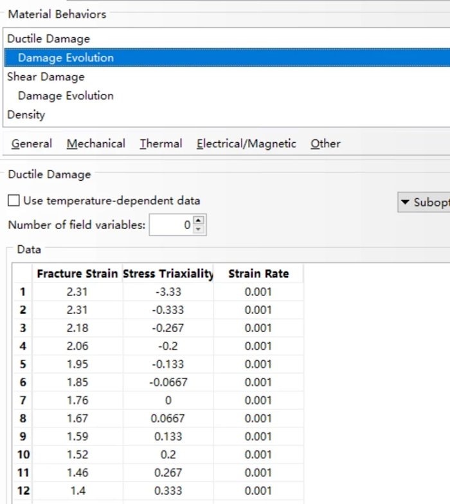
Task: Click Stress Triaxiality cell -3.33
Action: (x=168, y=292)
